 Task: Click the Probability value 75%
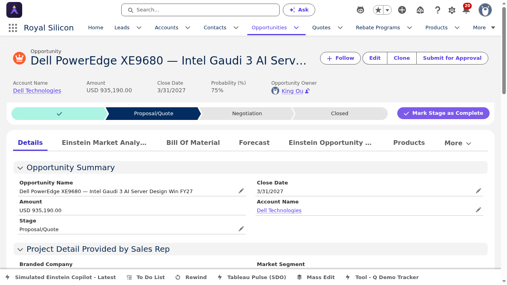[217, 90]
